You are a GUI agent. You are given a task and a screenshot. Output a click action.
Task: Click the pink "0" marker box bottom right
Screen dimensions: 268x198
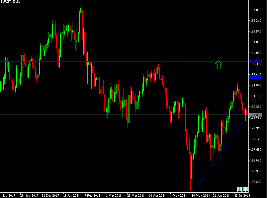pos(239,189)
